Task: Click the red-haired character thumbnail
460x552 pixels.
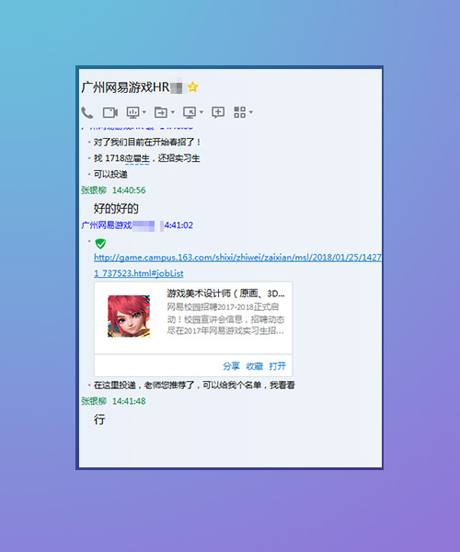Action: [129, 316]
